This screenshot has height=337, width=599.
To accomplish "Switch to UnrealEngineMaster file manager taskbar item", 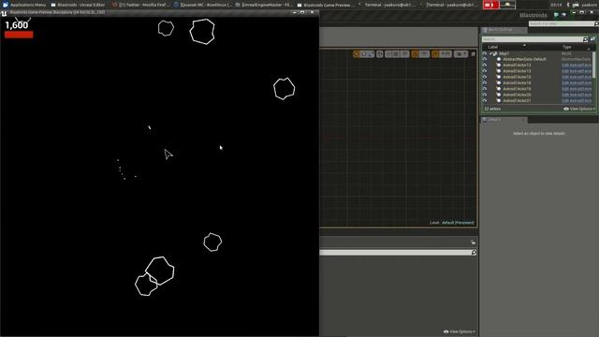I will (x=264, y=5).
